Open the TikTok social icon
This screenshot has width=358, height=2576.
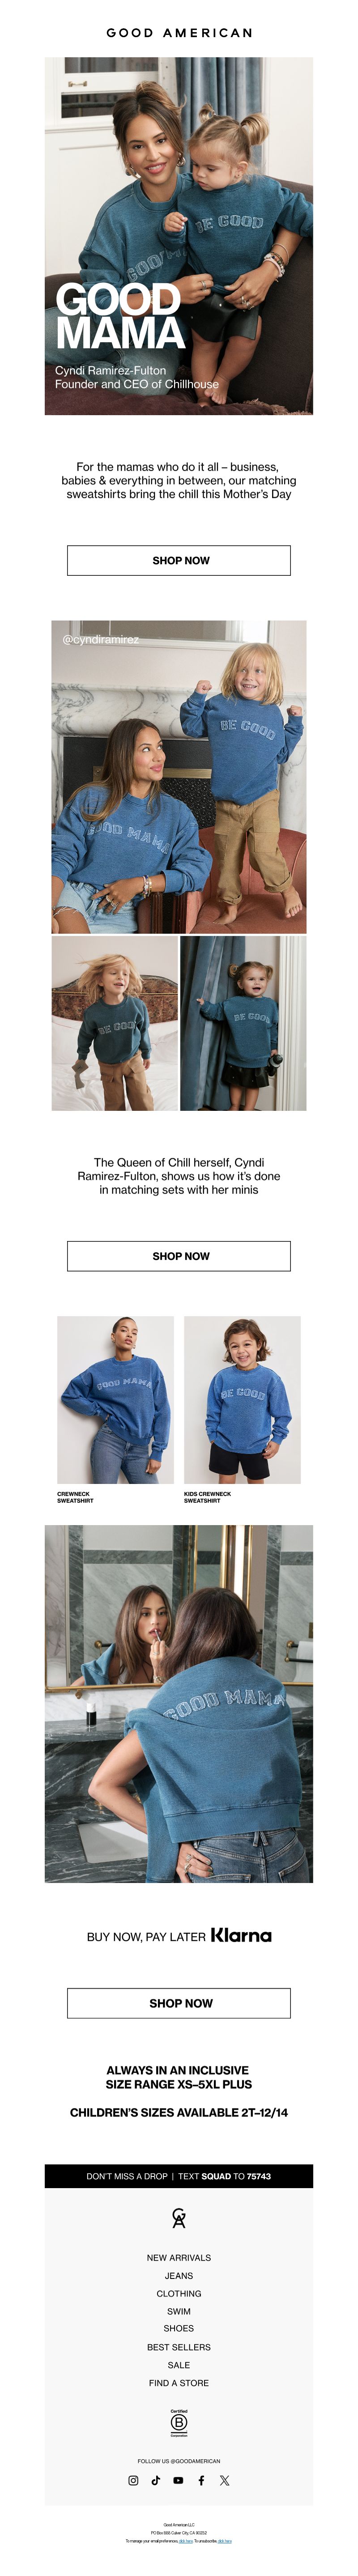coord(156,2481)
